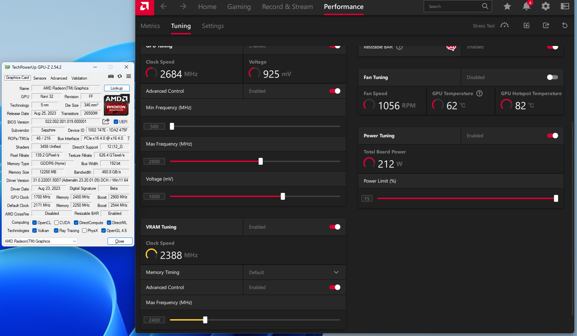
Task: Toggle VRAM Advanced Control switch
Action: [335, 287]
